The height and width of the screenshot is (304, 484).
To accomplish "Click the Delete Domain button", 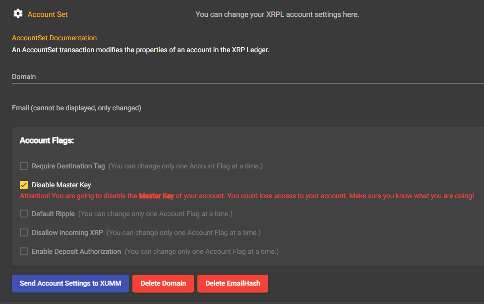I will (x=163, y=284).
